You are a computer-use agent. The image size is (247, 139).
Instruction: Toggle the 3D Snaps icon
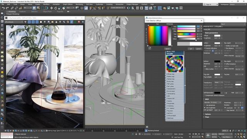[x=91, y=8]
